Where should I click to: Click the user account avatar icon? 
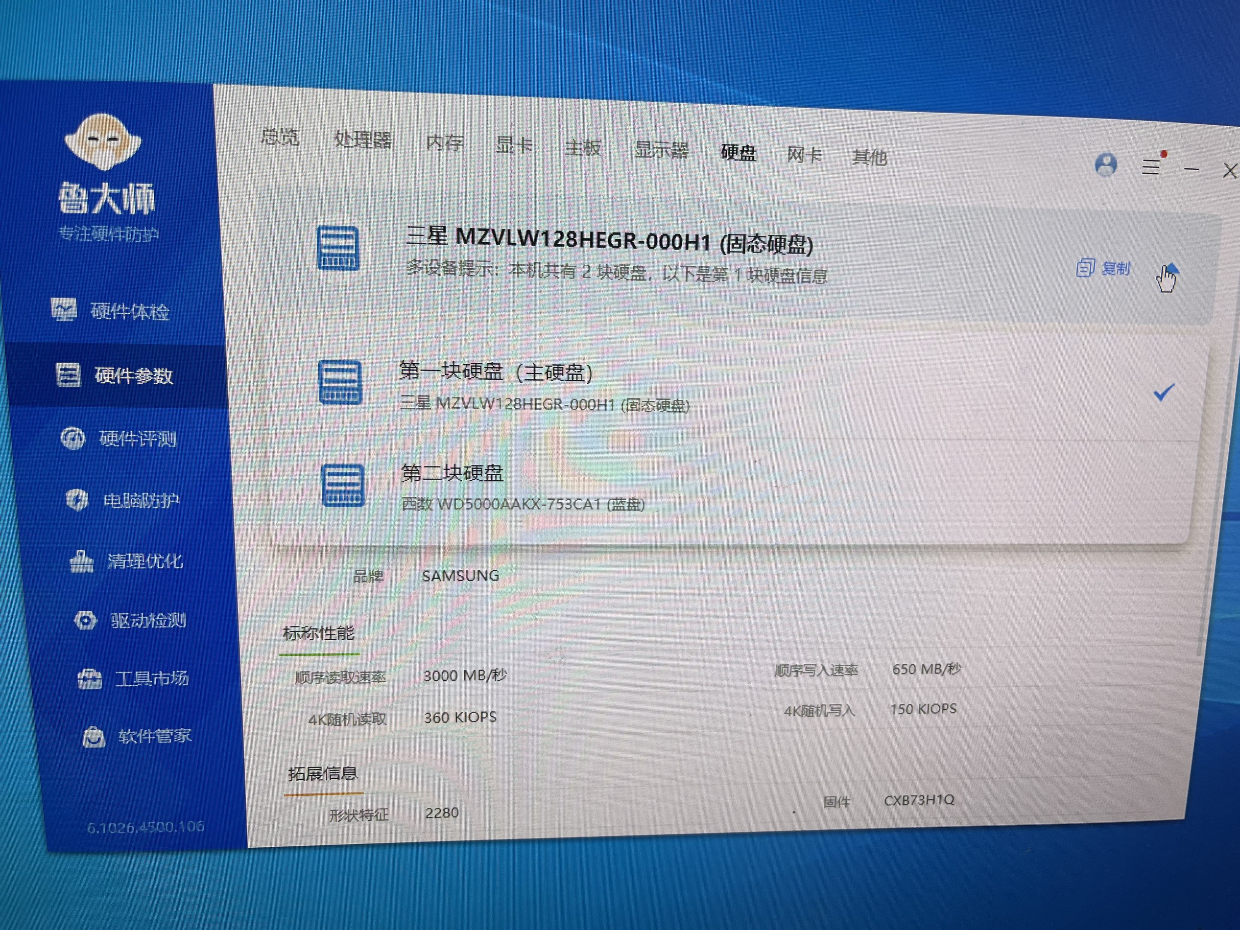1105,165
